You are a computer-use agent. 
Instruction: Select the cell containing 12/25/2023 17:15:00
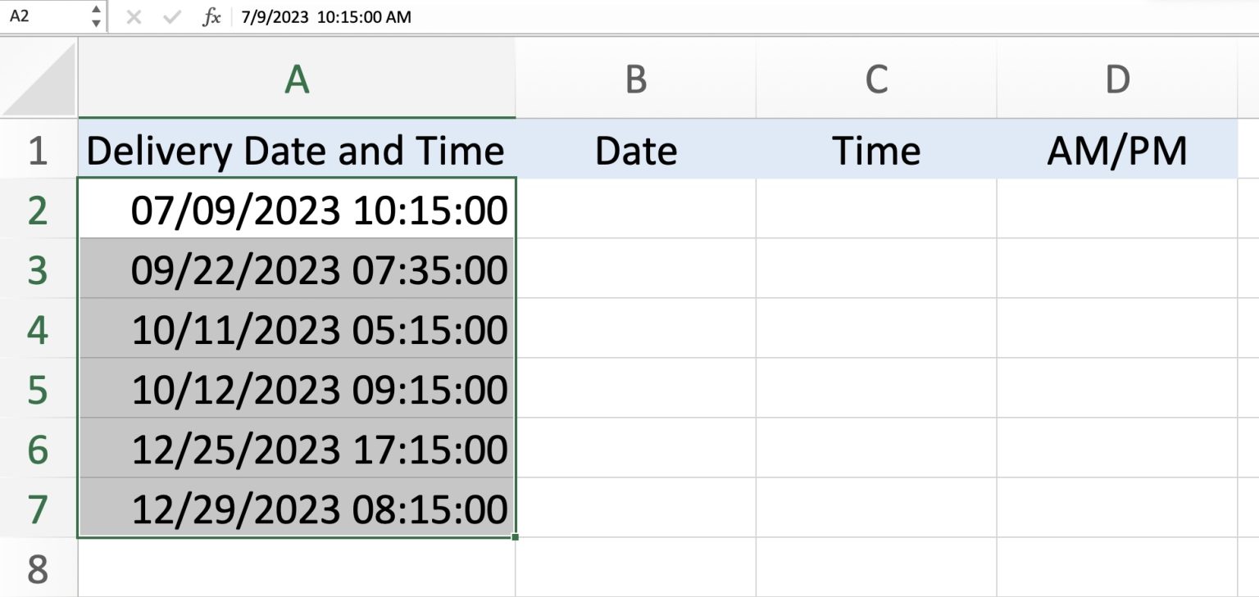pos(295,449)
